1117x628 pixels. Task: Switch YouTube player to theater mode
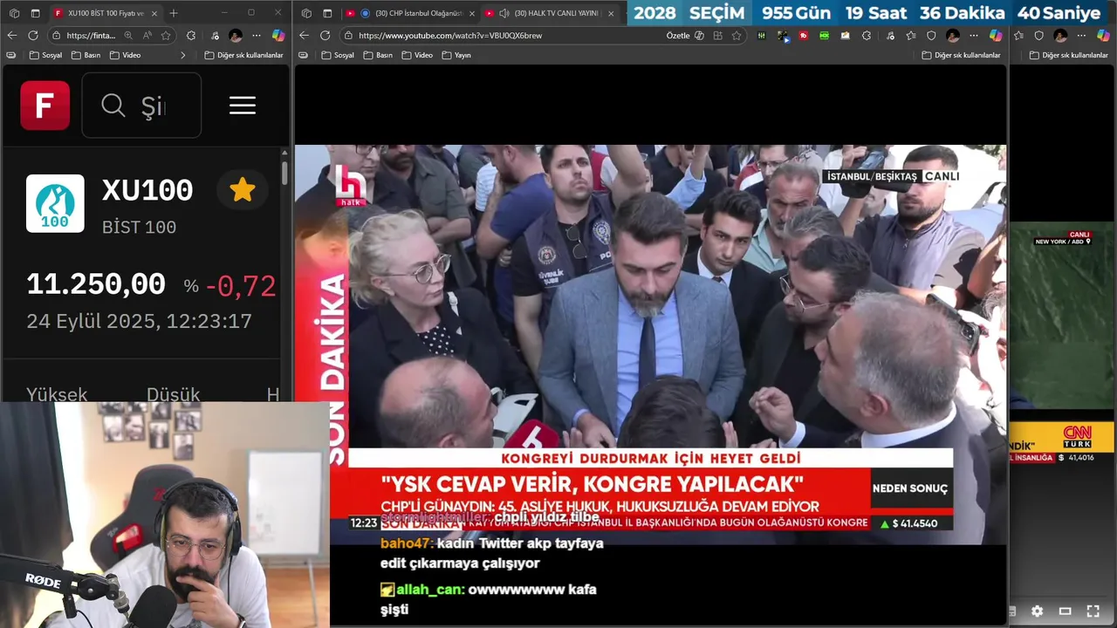tap(1065, 611)
